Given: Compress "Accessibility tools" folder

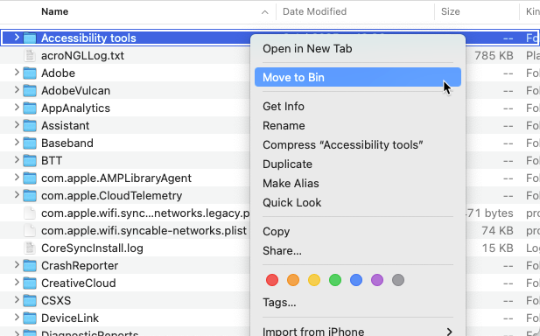Looking at the screenshot, I should (x=343, y=145).
